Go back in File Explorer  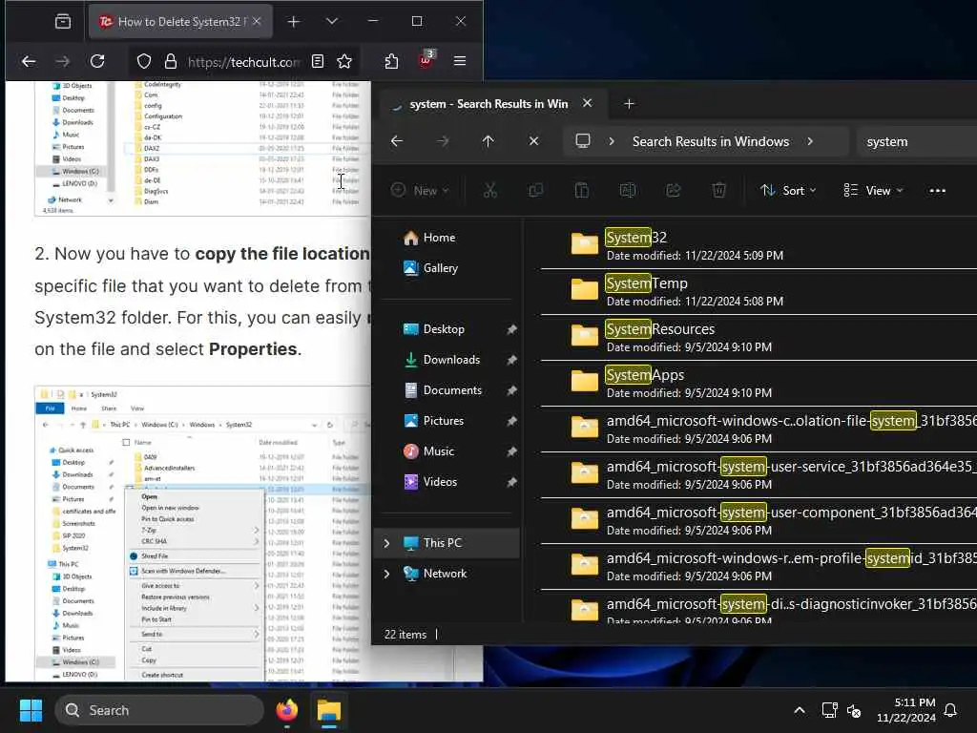pyautogui.click(x=397, y=141)
